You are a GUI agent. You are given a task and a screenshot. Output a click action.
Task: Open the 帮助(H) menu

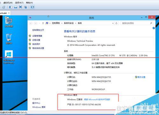click(30, 3)
